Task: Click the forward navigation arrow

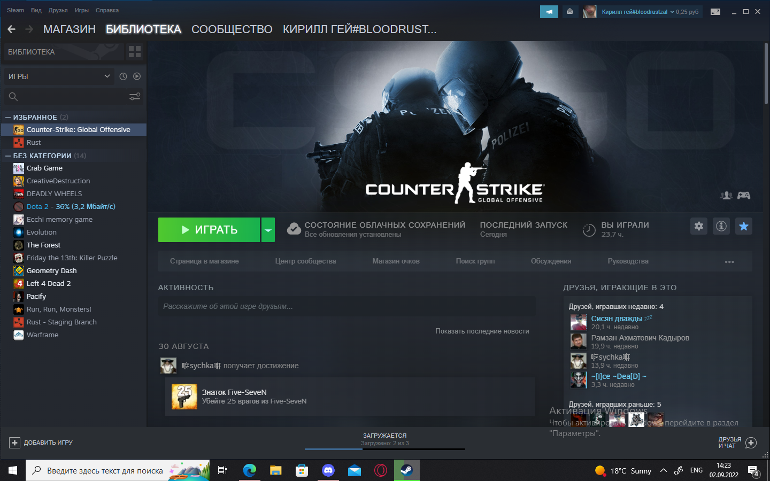Action: tap(29, 29)
